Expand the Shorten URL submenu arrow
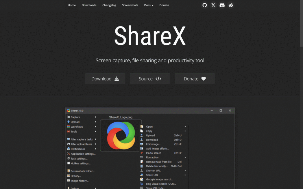The height and width of the screenshot is (189, 303). point(185,171)
